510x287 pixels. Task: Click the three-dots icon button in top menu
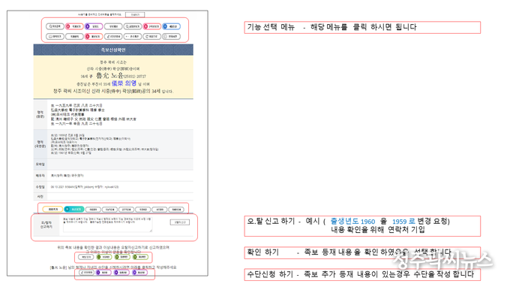(x=133, y=37)
